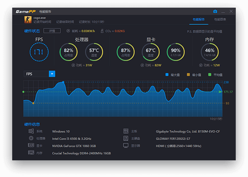Click the GPU power 82W icon
248x177 pixels.
point(142,65)
